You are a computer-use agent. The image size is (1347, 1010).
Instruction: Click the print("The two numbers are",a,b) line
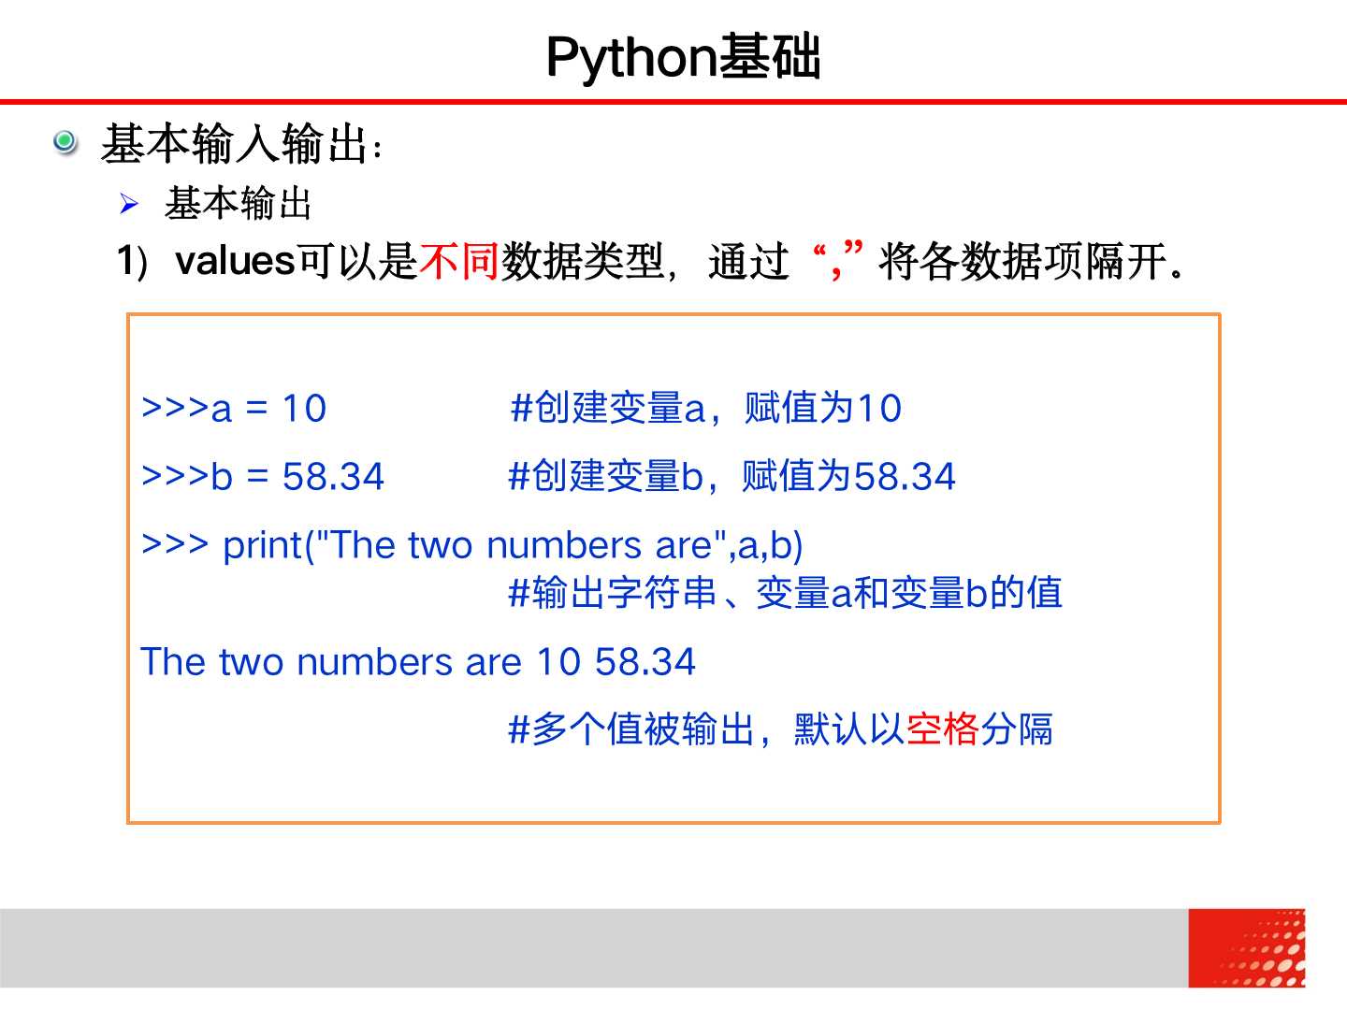[472, 545]
